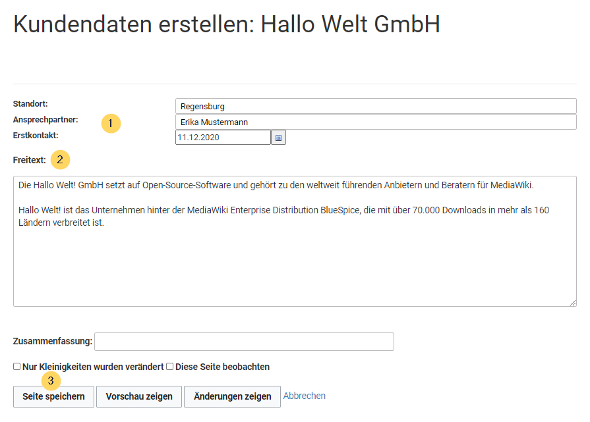Enable 'Diese Seite beobachten' checkbox
The height and width of the screenshot is (422, 590).
(169, 367)
